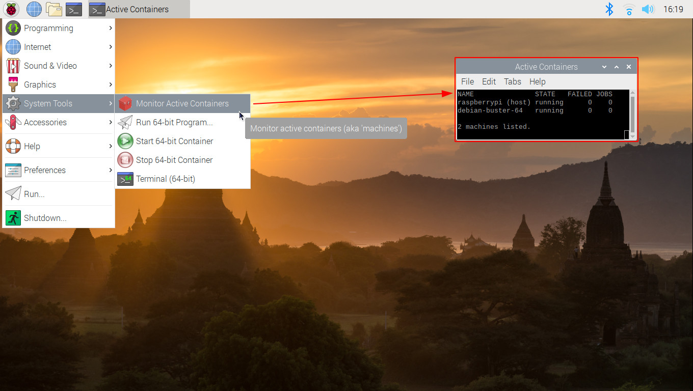Choose Stop 64-bit Container entry
Viewport: 693px width, 391px height.
182,160
